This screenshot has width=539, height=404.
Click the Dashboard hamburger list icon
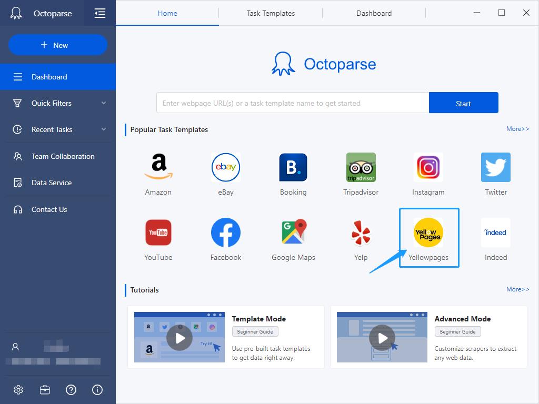[x=17, y=77]
